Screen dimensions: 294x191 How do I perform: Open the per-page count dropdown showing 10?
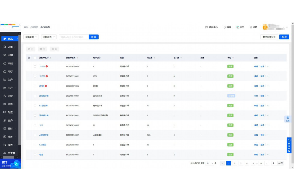pos(210,163)
